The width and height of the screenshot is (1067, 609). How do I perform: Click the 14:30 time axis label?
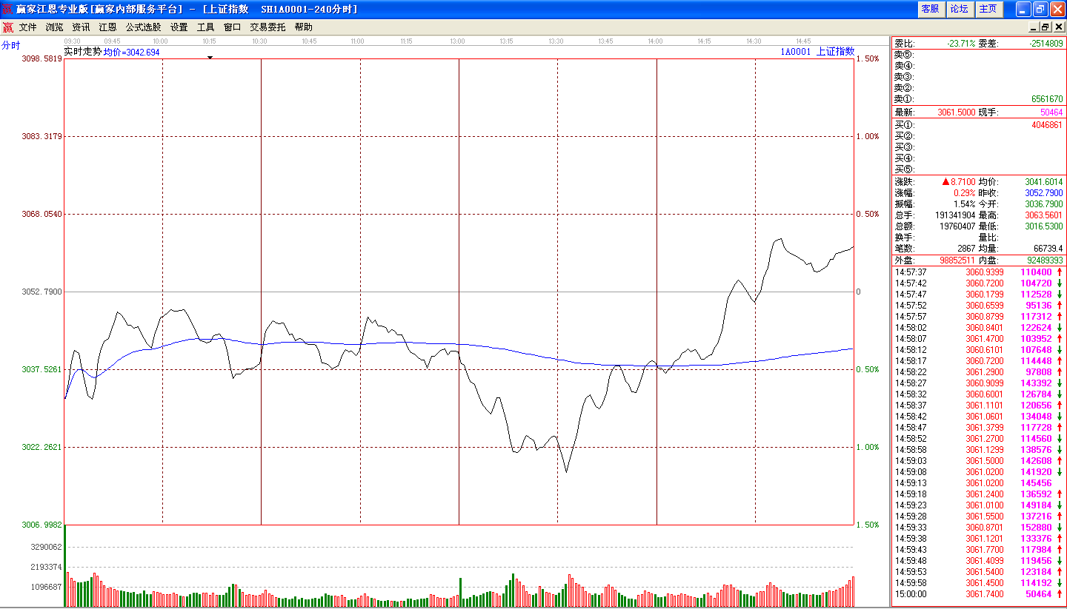(754, 41)
